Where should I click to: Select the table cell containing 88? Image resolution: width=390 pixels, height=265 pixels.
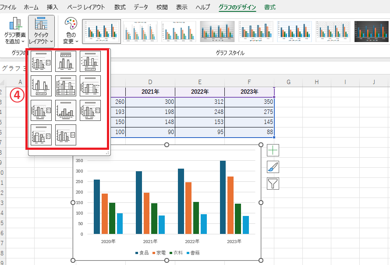[249, 132]
